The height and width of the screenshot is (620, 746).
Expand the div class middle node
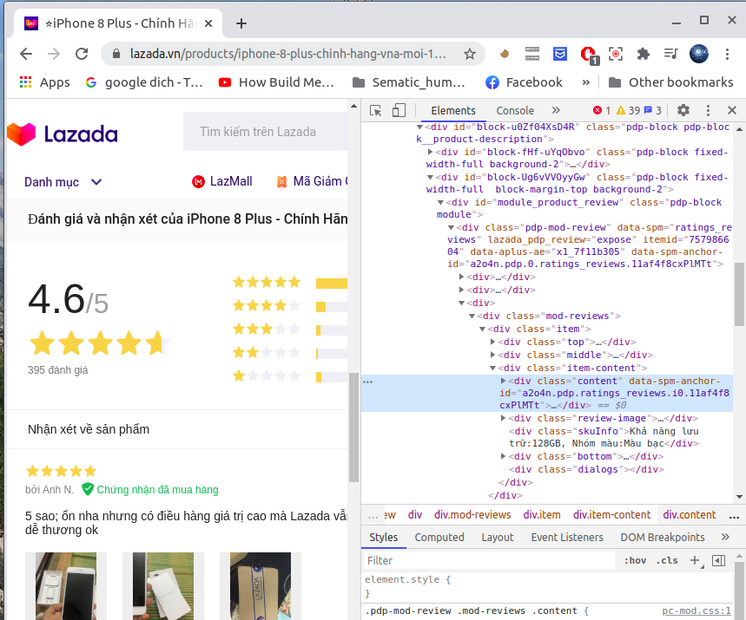(x=493, y=355)
